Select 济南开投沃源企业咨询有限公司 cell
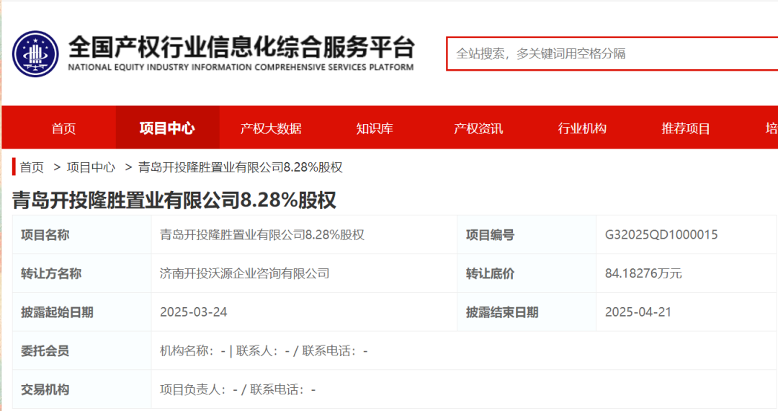The width and height of the screenshot is (778, 411). pos(304,273)
